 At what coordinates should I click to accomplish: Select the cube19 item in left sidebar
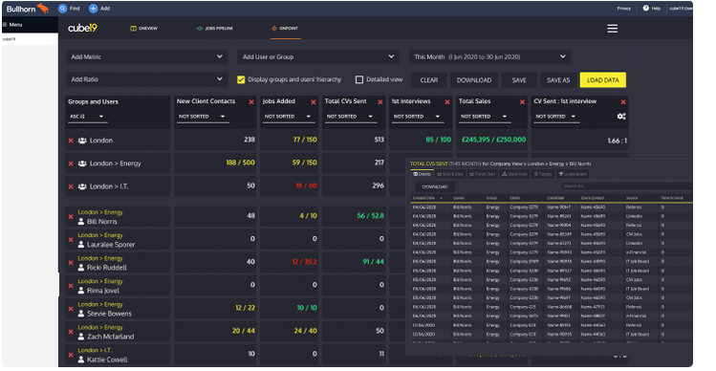(x=9, y=39)
